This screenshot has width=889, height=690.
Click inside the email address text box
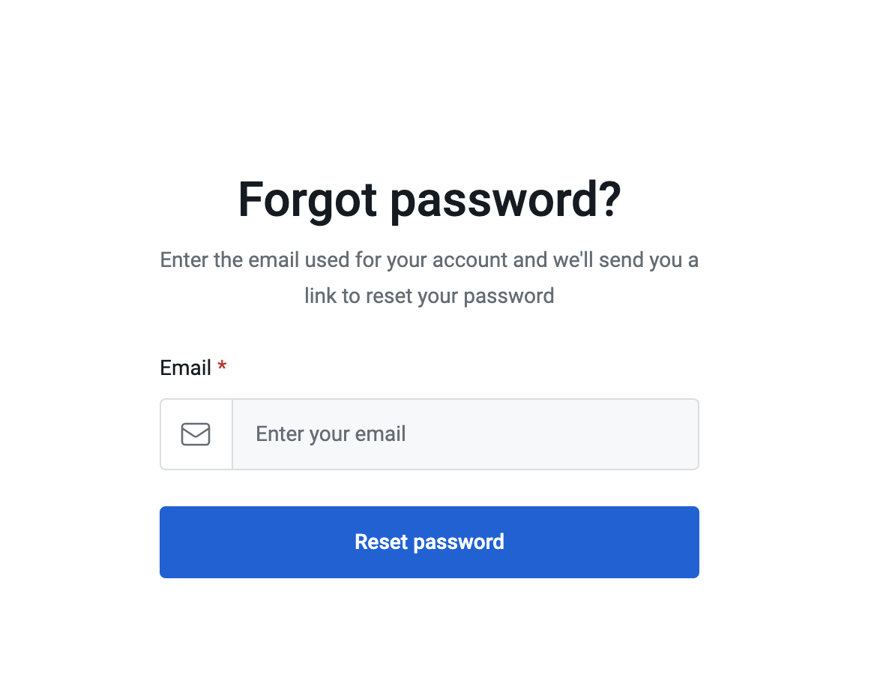click(x=465, y=434)
